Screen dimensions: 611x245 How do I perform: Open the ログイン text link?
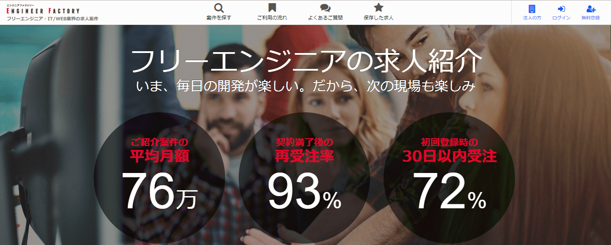pyautogui.click(x=561, y=18)
